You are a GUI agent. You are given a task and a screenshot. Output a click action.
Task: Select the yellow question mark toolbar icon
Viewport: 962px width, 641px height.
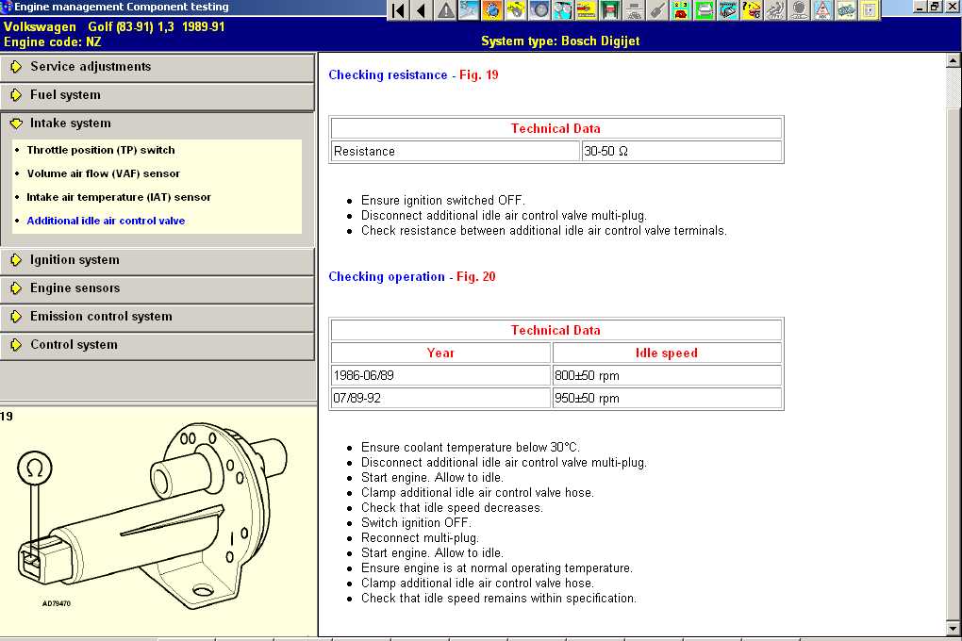(752, 9)
